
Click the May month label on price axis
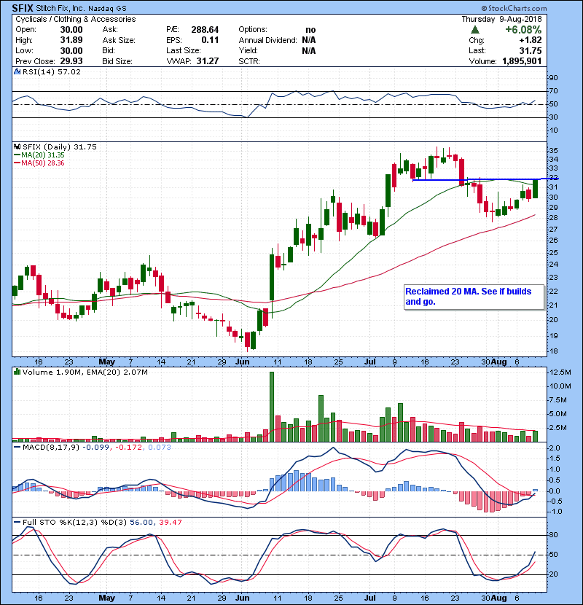(x=107, y=362)
